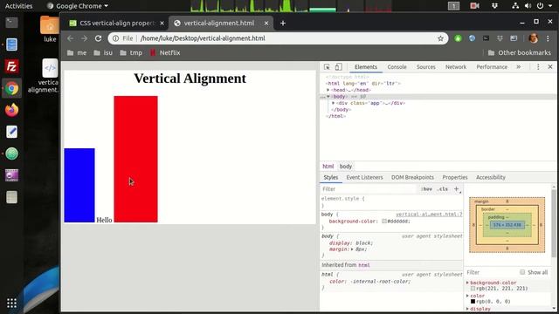Add a new style rule with plus icon
Screen dimensions: 559x314
pos(456,189)
